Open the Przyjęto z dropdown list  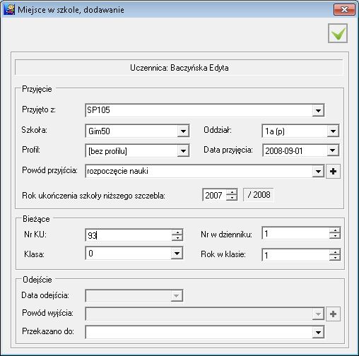318,110
